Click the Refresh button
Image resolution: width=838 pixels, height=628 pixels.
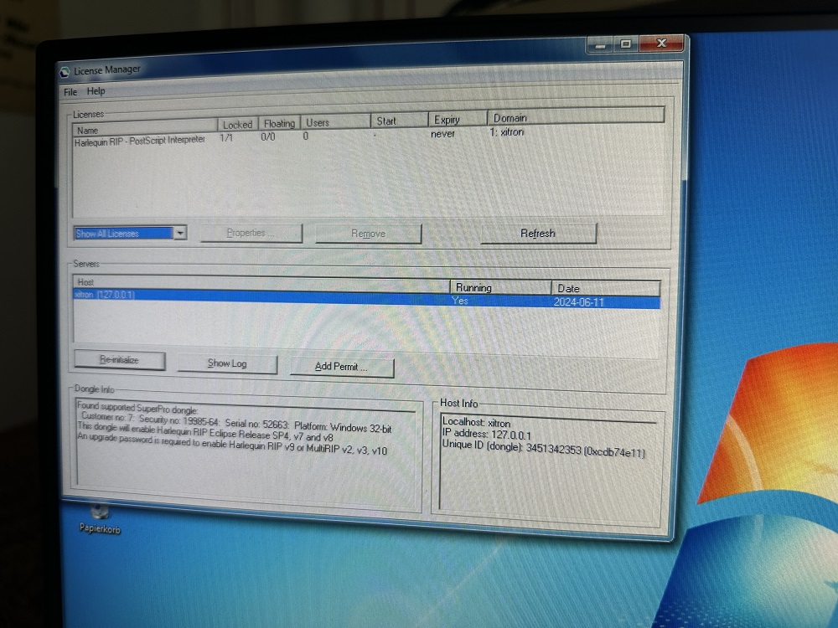point(537,234)
